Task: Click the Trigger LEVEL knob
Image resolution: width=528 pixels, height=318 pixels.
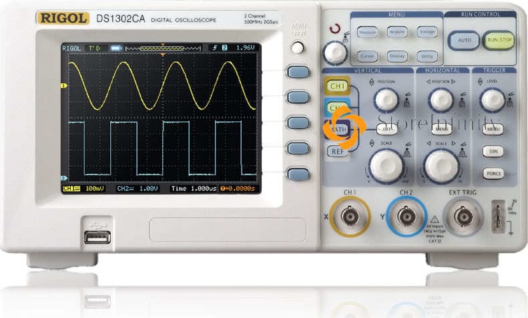Action: point(493,100)
